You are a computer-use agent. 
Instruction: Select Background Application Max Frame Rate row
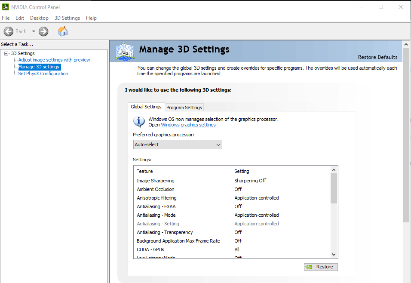[232, 241]
